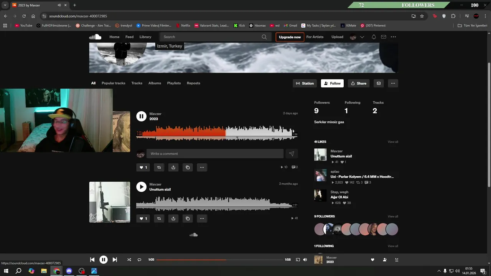Screen dimensions: 491x276
Task: Skip to next track in player
Action: (115, 260)
